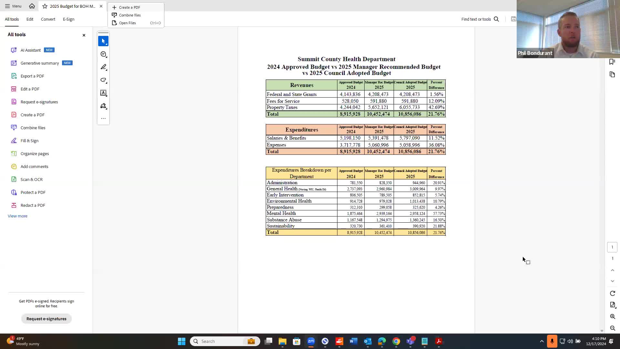Open Scan & OCR tool
Viewport: 620px width, 349px height.
pos(31,179)
